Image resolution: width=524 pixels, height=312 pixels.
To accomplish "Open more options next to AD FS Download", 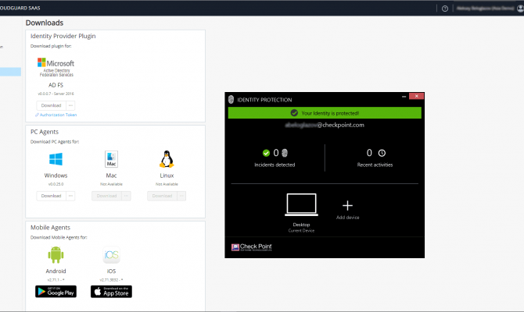I will coord(70,105).
